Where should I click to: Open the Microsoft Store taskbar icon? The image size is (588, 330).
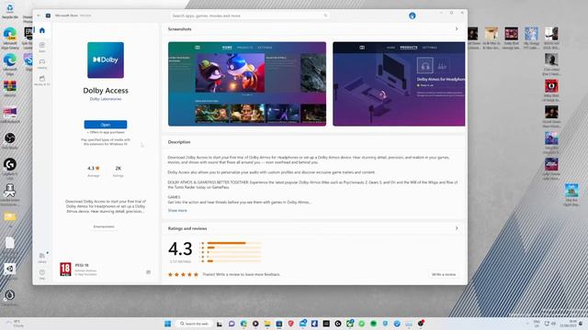279,324
